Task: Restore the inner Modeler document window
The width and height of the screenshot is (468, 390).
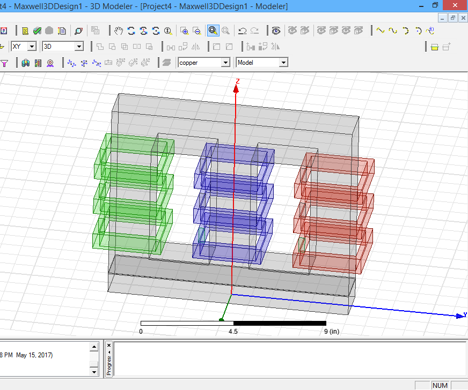Action: pos(453,18)
